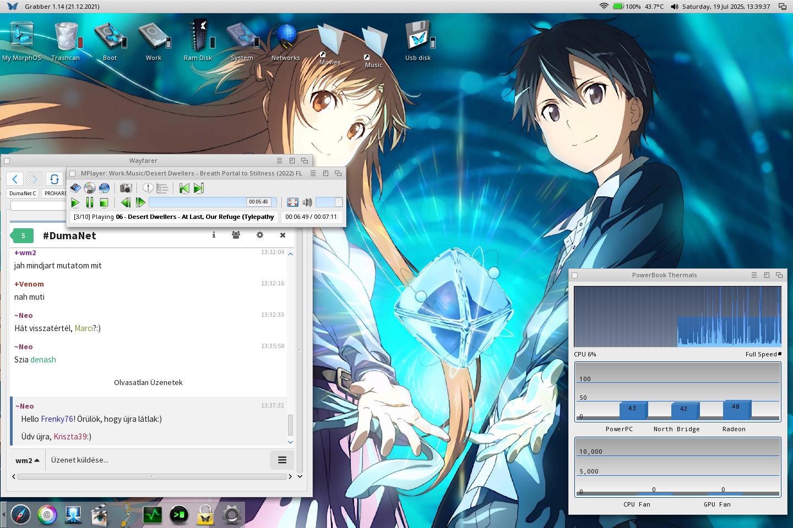
Task: Open the MPlayer window menu
Action: (313, 173)
